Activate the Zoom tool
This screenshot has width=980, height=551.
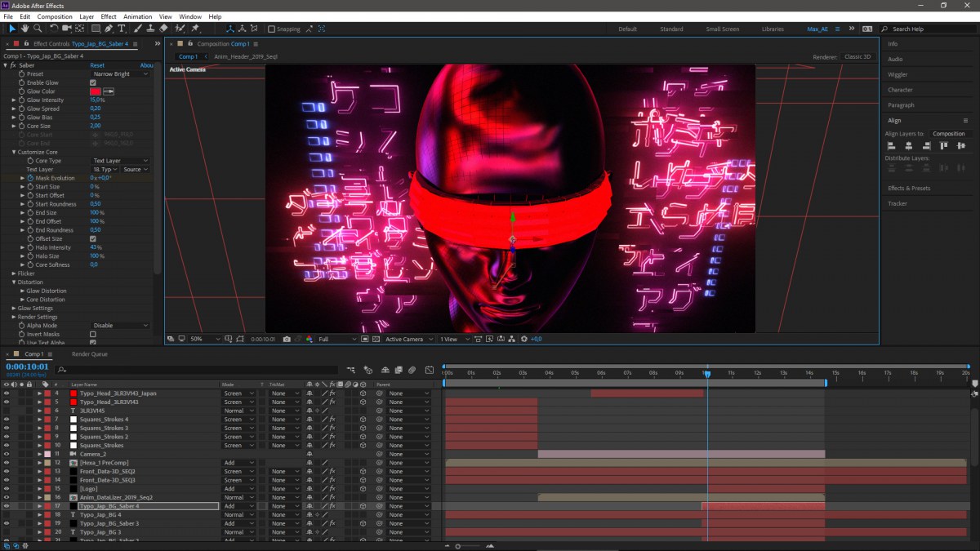[37, 29]
